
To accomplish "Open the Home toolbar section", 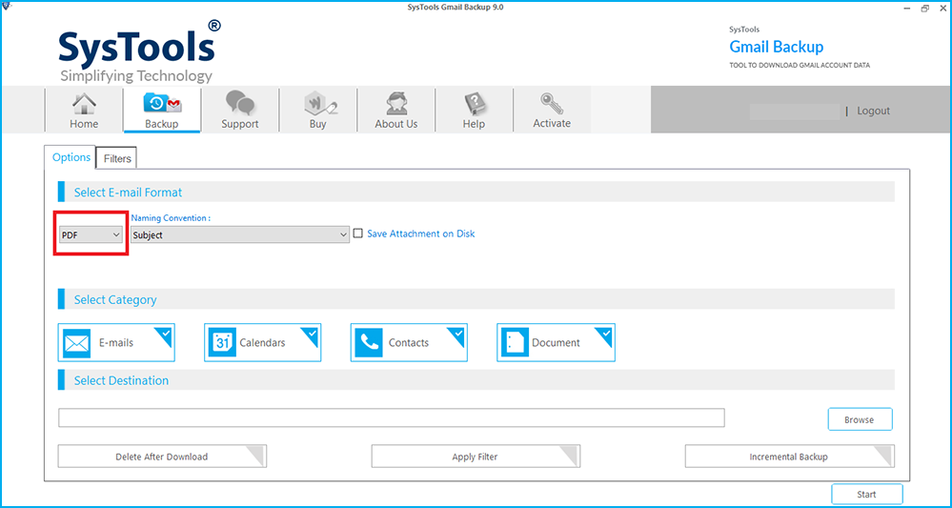I will [x=84, y=111].
